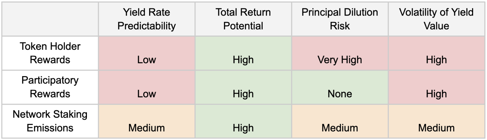
Task: Select the Yield Rate Predictability header cell
Action: (147, 19)
